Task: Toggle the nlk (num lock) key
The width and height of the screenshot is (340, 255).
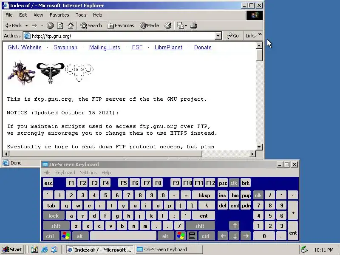Action: pos(258,195)
